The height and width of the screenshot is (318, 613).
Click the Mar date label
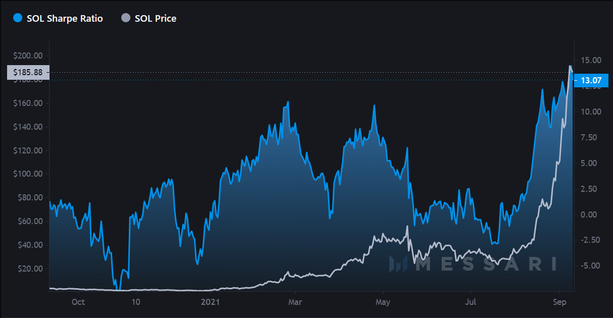click(295, 302)
